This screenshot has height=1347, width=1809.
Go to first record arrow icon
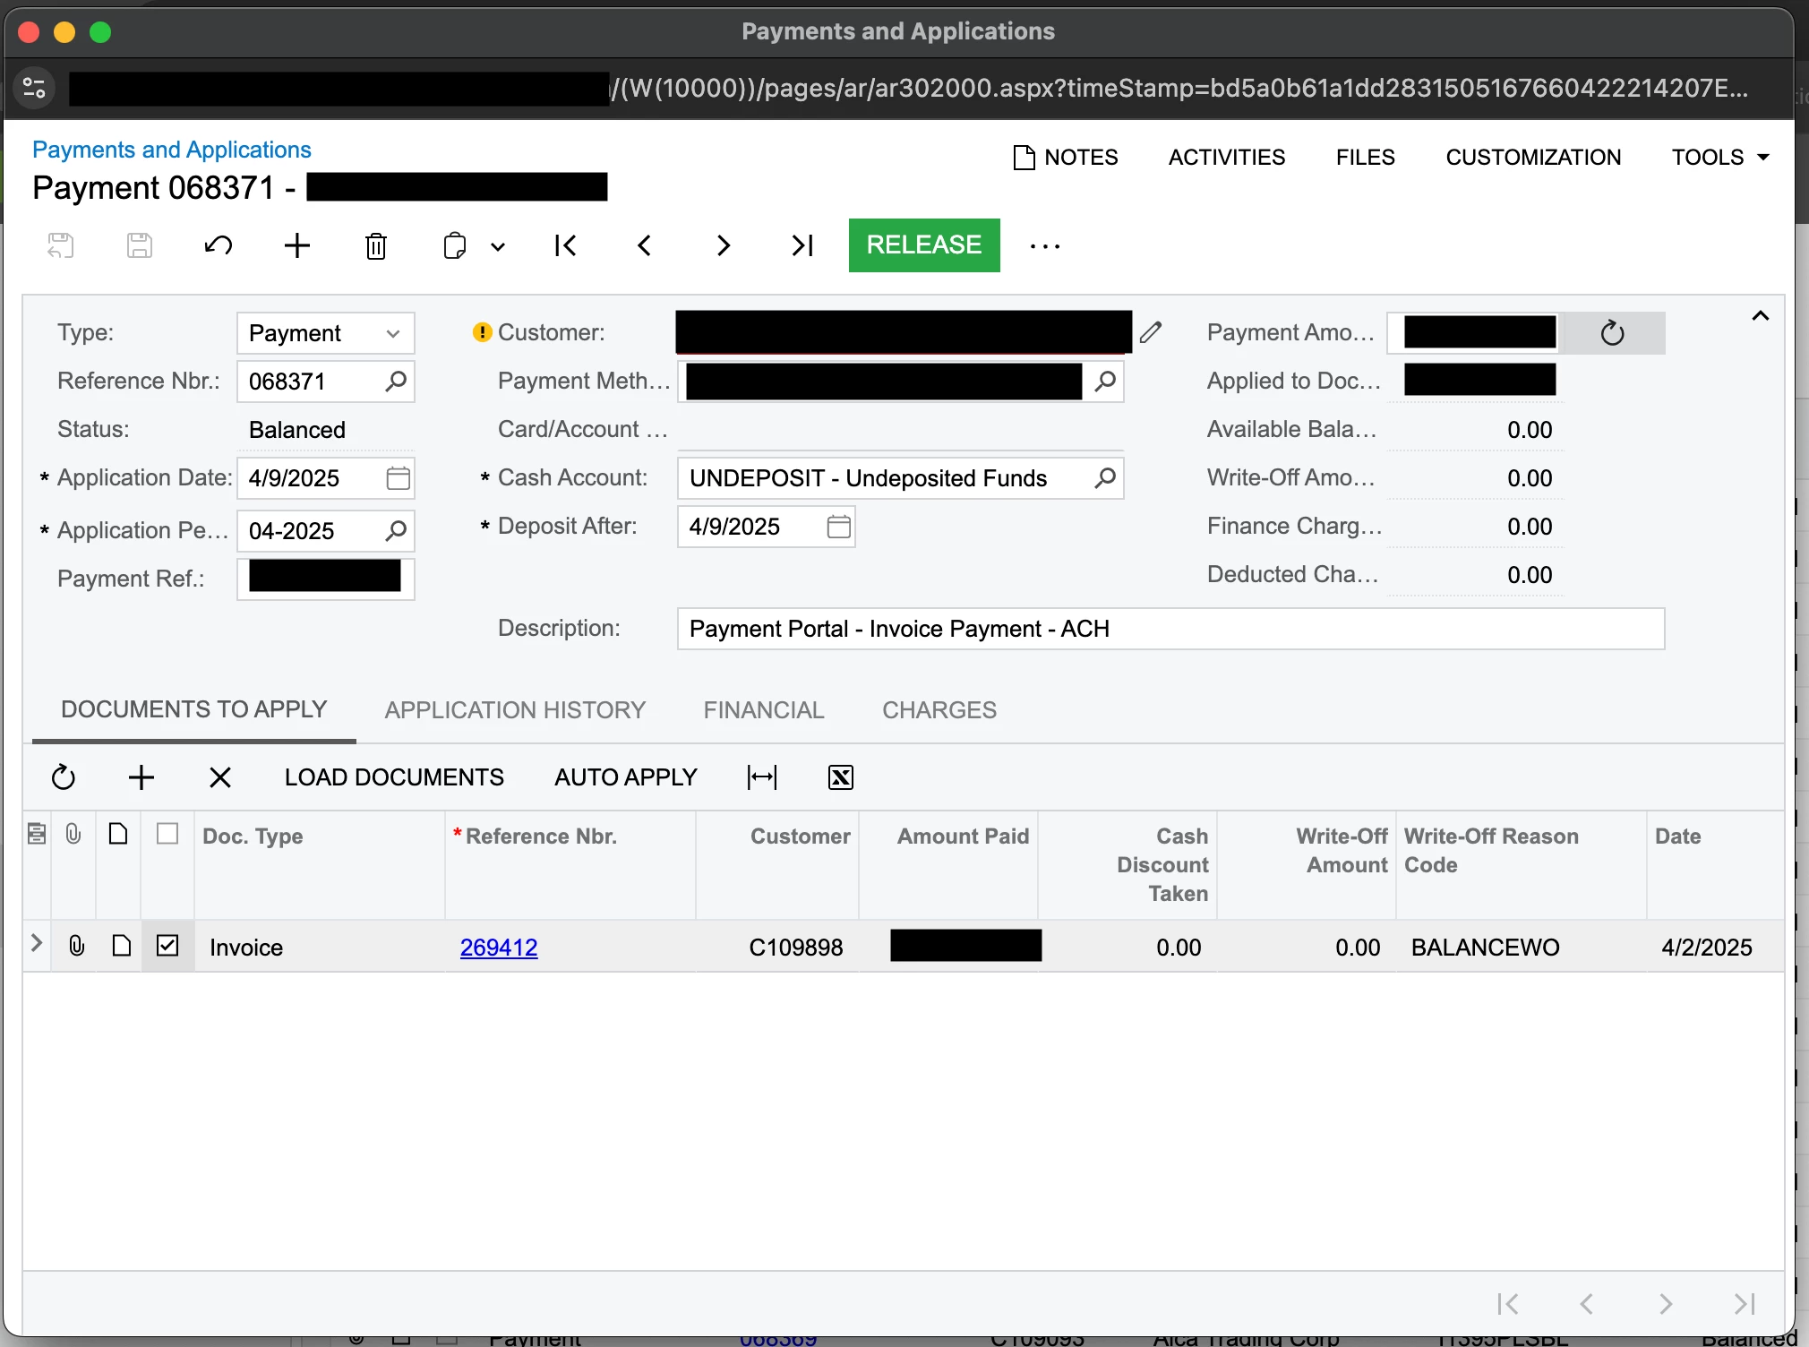click(x=565, y=245)
